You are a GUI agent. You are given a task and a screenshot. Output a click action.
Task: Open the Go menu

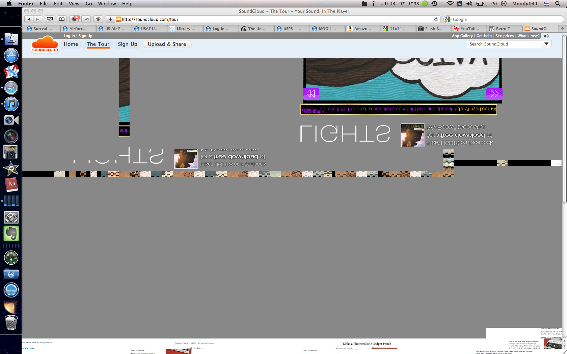[x=89, y=3]
